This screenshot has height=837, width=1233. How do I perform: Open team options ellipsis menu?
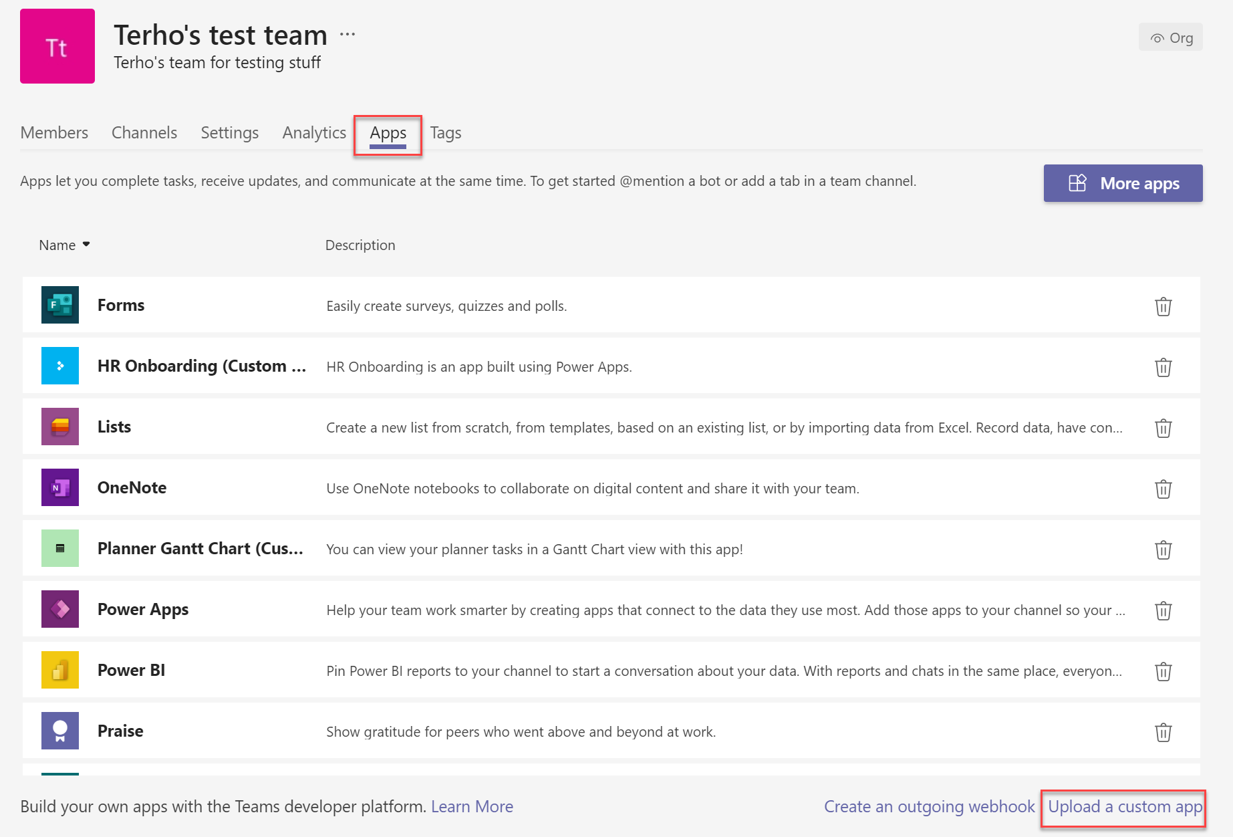click(348, 34)
